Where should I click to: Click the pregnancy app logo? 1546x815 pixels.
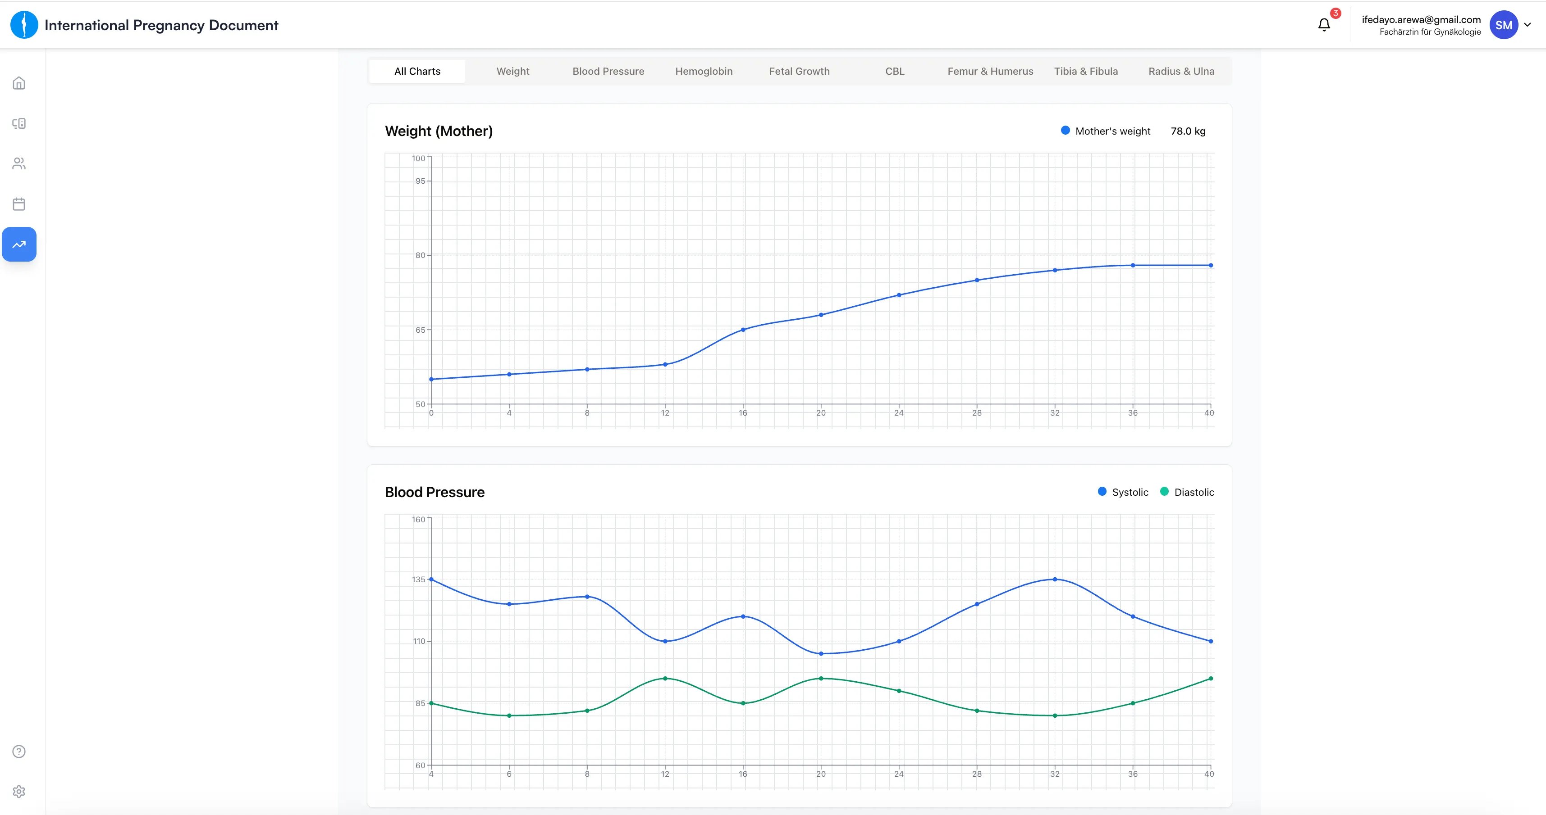click(x=24, y=25)
